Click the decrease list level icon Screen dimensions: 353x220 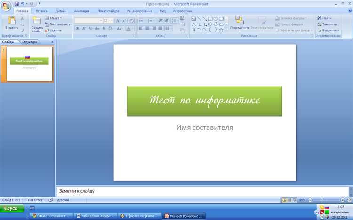click(160, 21)
